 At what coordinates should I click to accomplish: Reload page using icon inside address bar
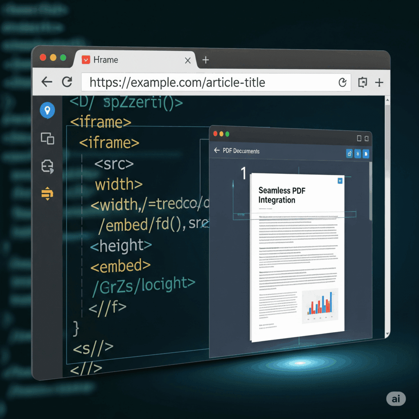(343, 83)
